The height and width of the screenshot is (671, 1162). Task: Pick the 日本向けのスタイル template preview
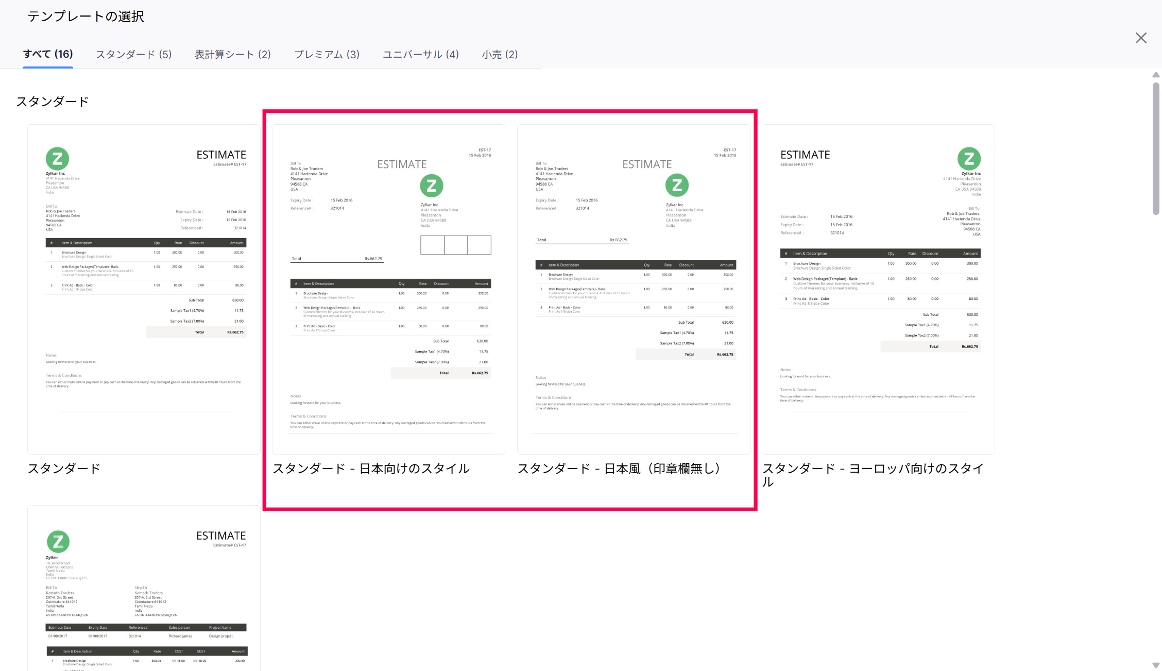388,289
